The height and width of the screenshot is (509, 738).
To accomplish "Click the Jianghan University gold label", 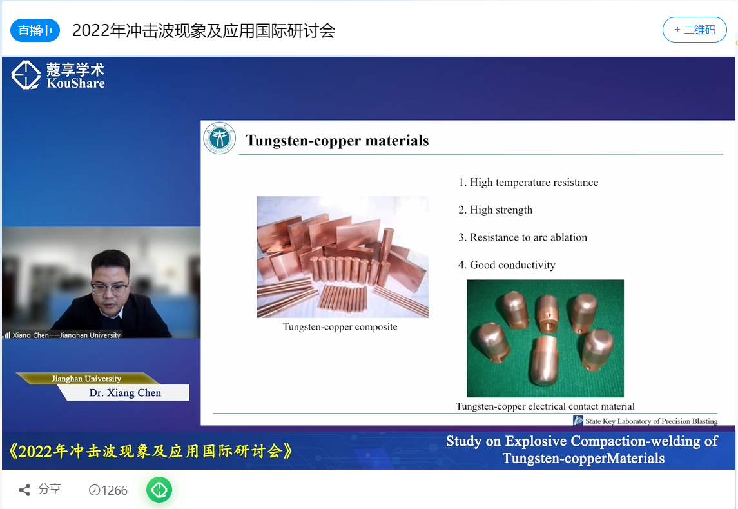I will pos(86,379).
